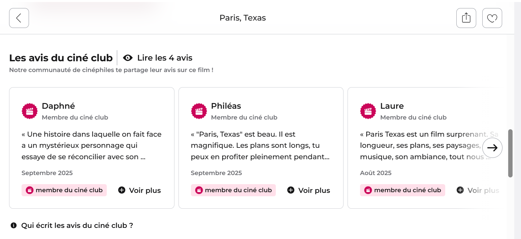The height and width of the screenshot is (239, 521).
Task: Click the eye icon beside Lire les 4 avis
Action: point(128,58)
